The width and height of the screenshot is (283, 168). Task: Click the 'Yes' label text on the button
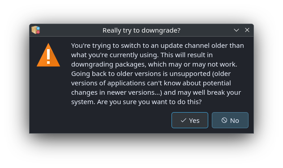click(194, 121)
